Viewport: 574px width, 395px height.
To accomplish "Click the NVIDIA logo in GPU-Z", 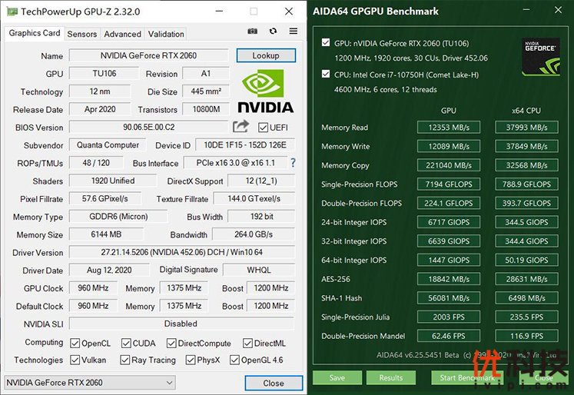I will click(x=265, y=91).
